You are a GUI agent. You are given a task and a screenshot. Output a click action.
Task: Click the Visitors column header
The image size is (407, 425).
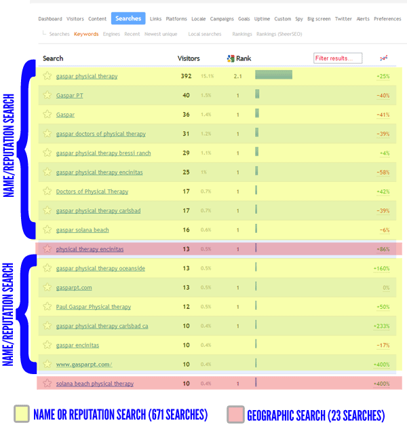pos(189,58)
